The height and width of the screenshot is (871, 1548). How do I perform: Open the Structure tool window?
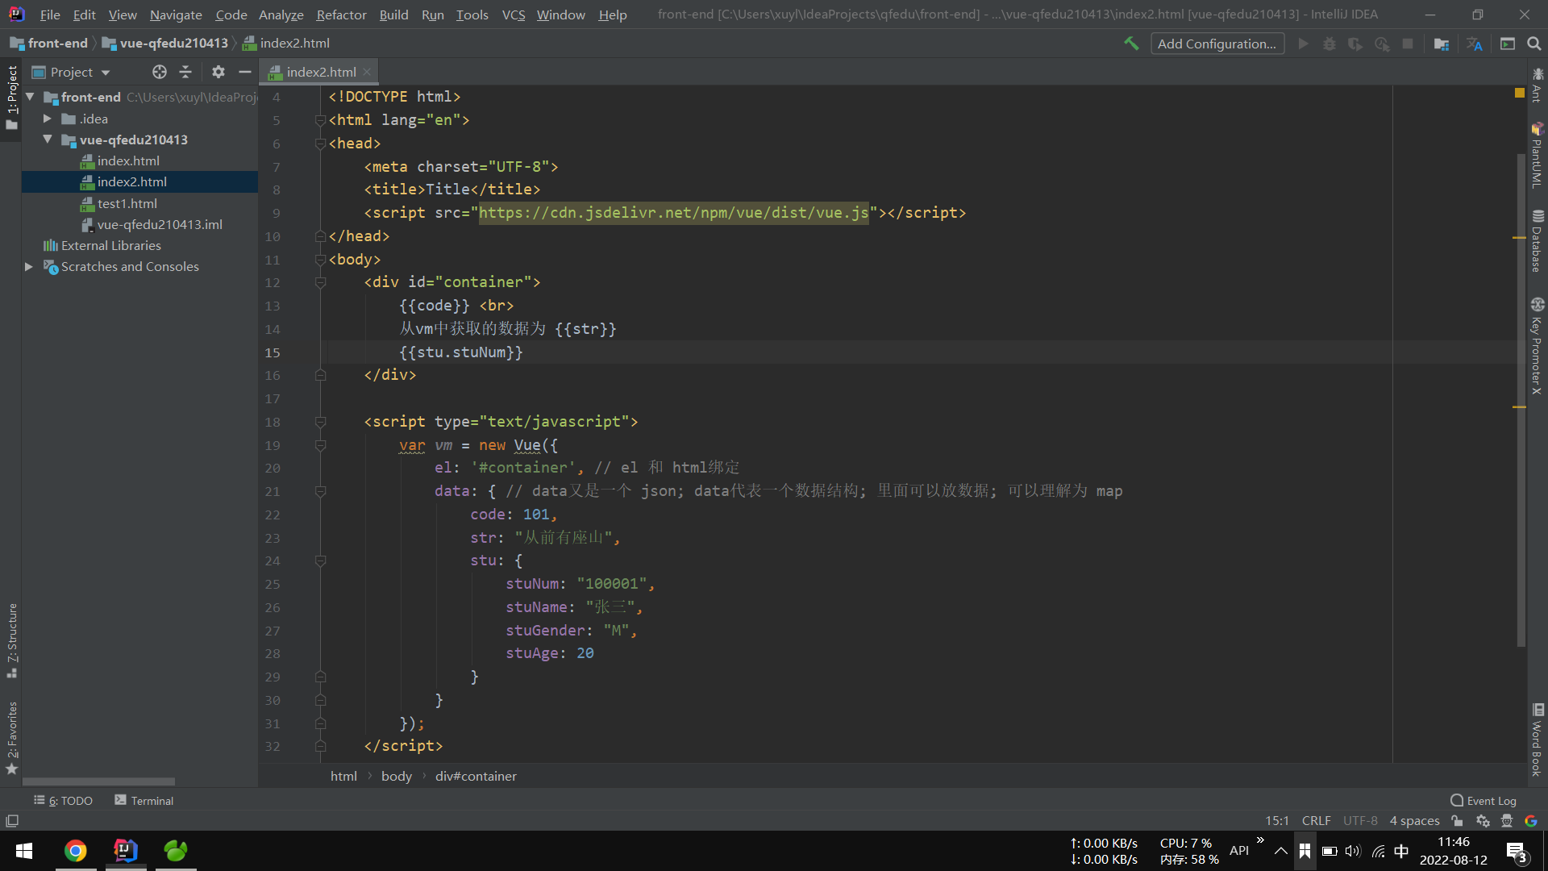tap(11, 640)
